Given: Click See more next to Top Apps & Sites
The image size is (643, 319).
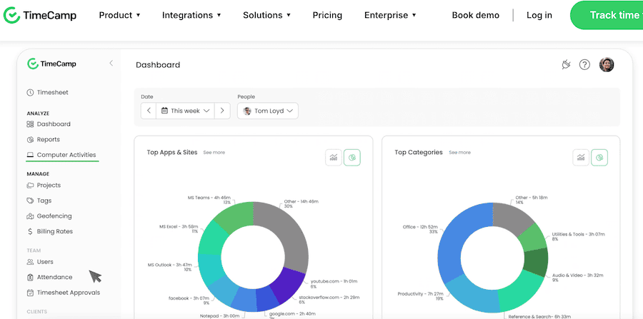Looking at the screenshot, I should [214, 152].
